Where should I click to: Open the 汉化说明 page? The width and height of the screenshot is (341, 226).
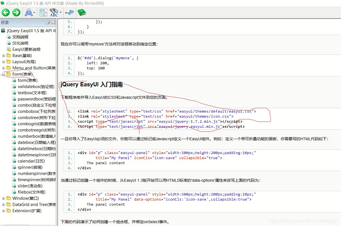pos(20,43)
